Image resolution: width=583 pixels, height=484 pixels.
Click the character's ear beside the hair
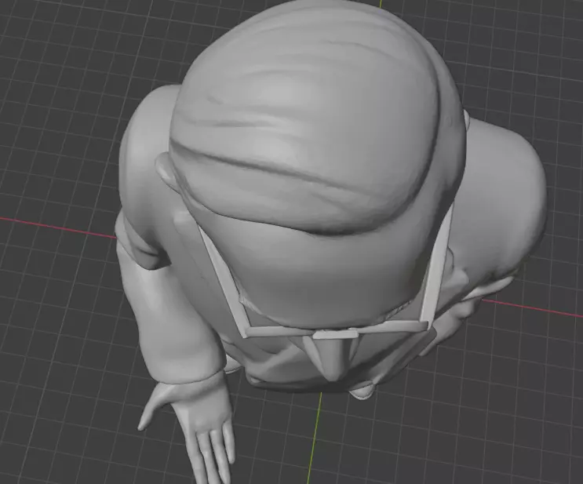165,170
